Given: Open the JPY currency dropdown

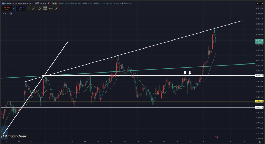Looking at the screenshot, I should point(260,3).
